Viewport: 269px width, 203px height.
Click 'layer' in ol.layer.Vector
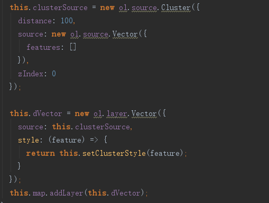point(117,113)
